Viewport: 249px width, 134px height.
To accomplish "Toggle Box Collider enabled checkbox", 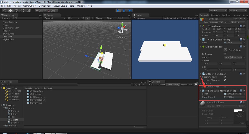I will pyautogui.click(x=207, y=47).
